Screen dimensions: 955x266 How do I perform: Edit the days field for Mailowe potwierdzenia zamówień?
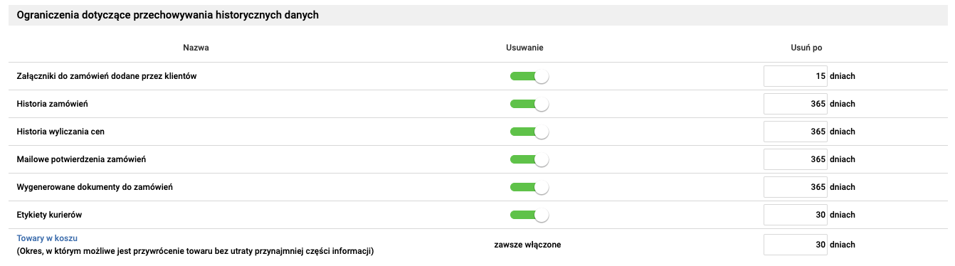(796, 159)
